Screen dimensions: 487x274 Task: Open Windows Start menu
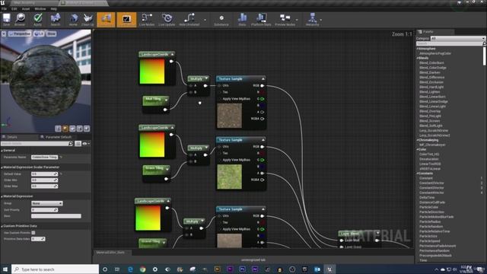click(5, 269)
